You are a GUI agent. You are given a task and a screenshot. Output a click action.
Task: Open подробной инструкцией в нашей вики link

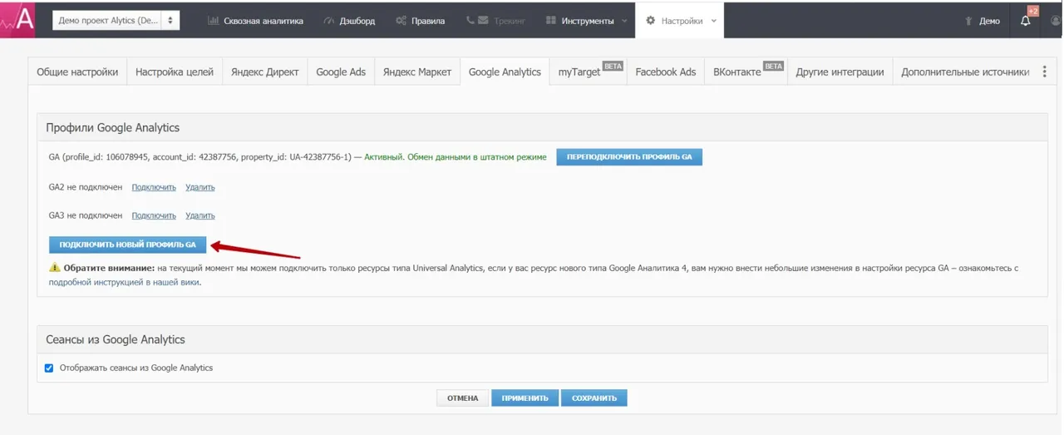click(124, 282)
